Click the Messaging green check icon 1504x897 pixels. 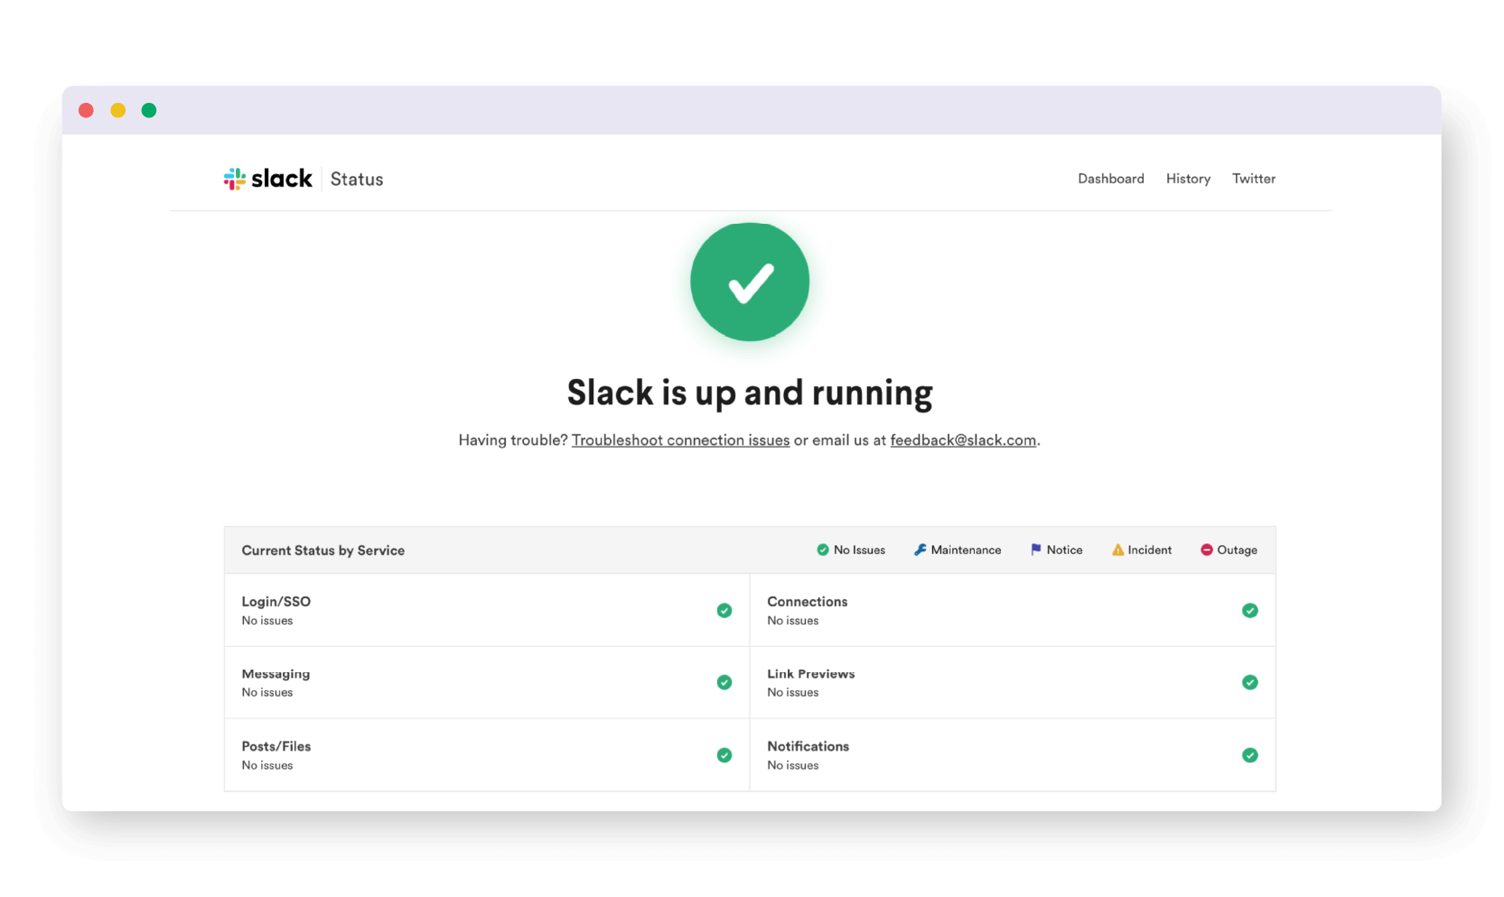[724, 682]
